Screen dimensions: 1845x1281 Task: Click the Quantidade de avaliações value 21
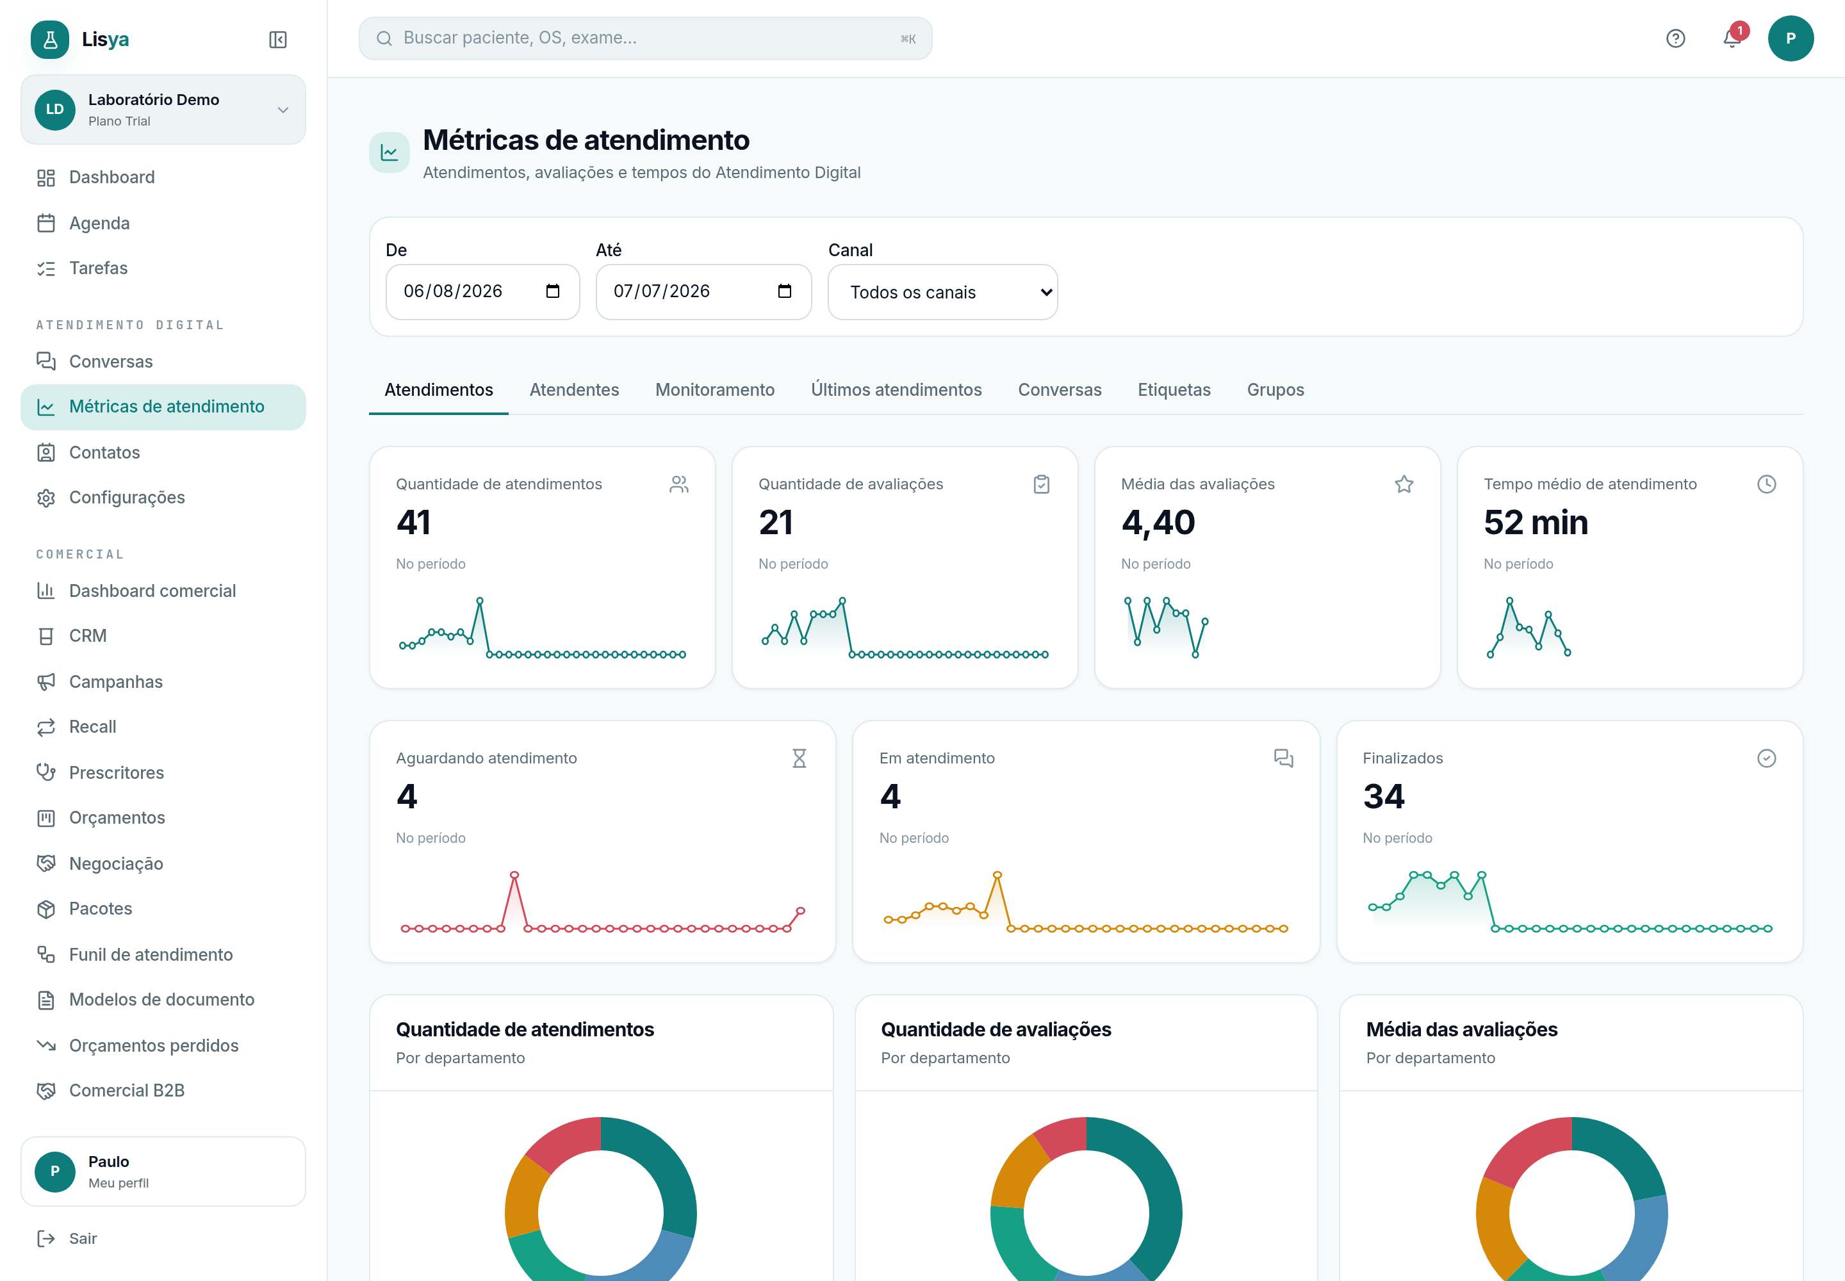[776, 523]
